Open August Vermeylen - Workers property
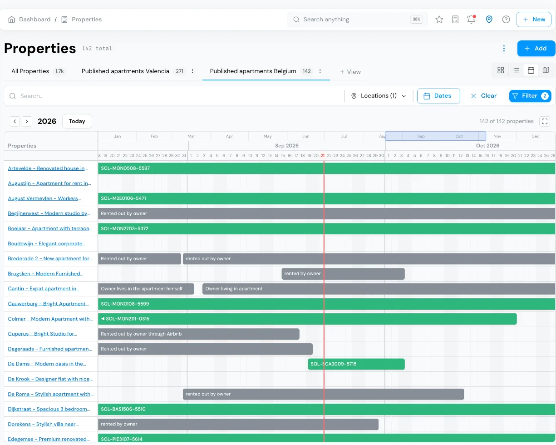Image resolution: width=556 pixels, height=445 pixels. tap(44, 198)
